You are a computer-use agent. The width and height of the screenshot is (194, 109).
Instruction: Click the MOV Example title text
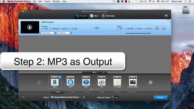click(47, 22)
